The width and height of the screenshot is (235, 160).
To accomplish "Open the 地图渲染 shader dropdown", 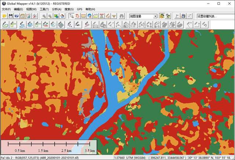I will [x=143, y=16].
